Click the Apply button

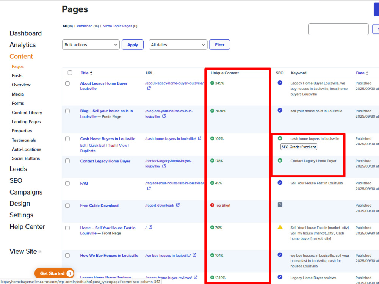pyautogui.click(x=132, y=44)
